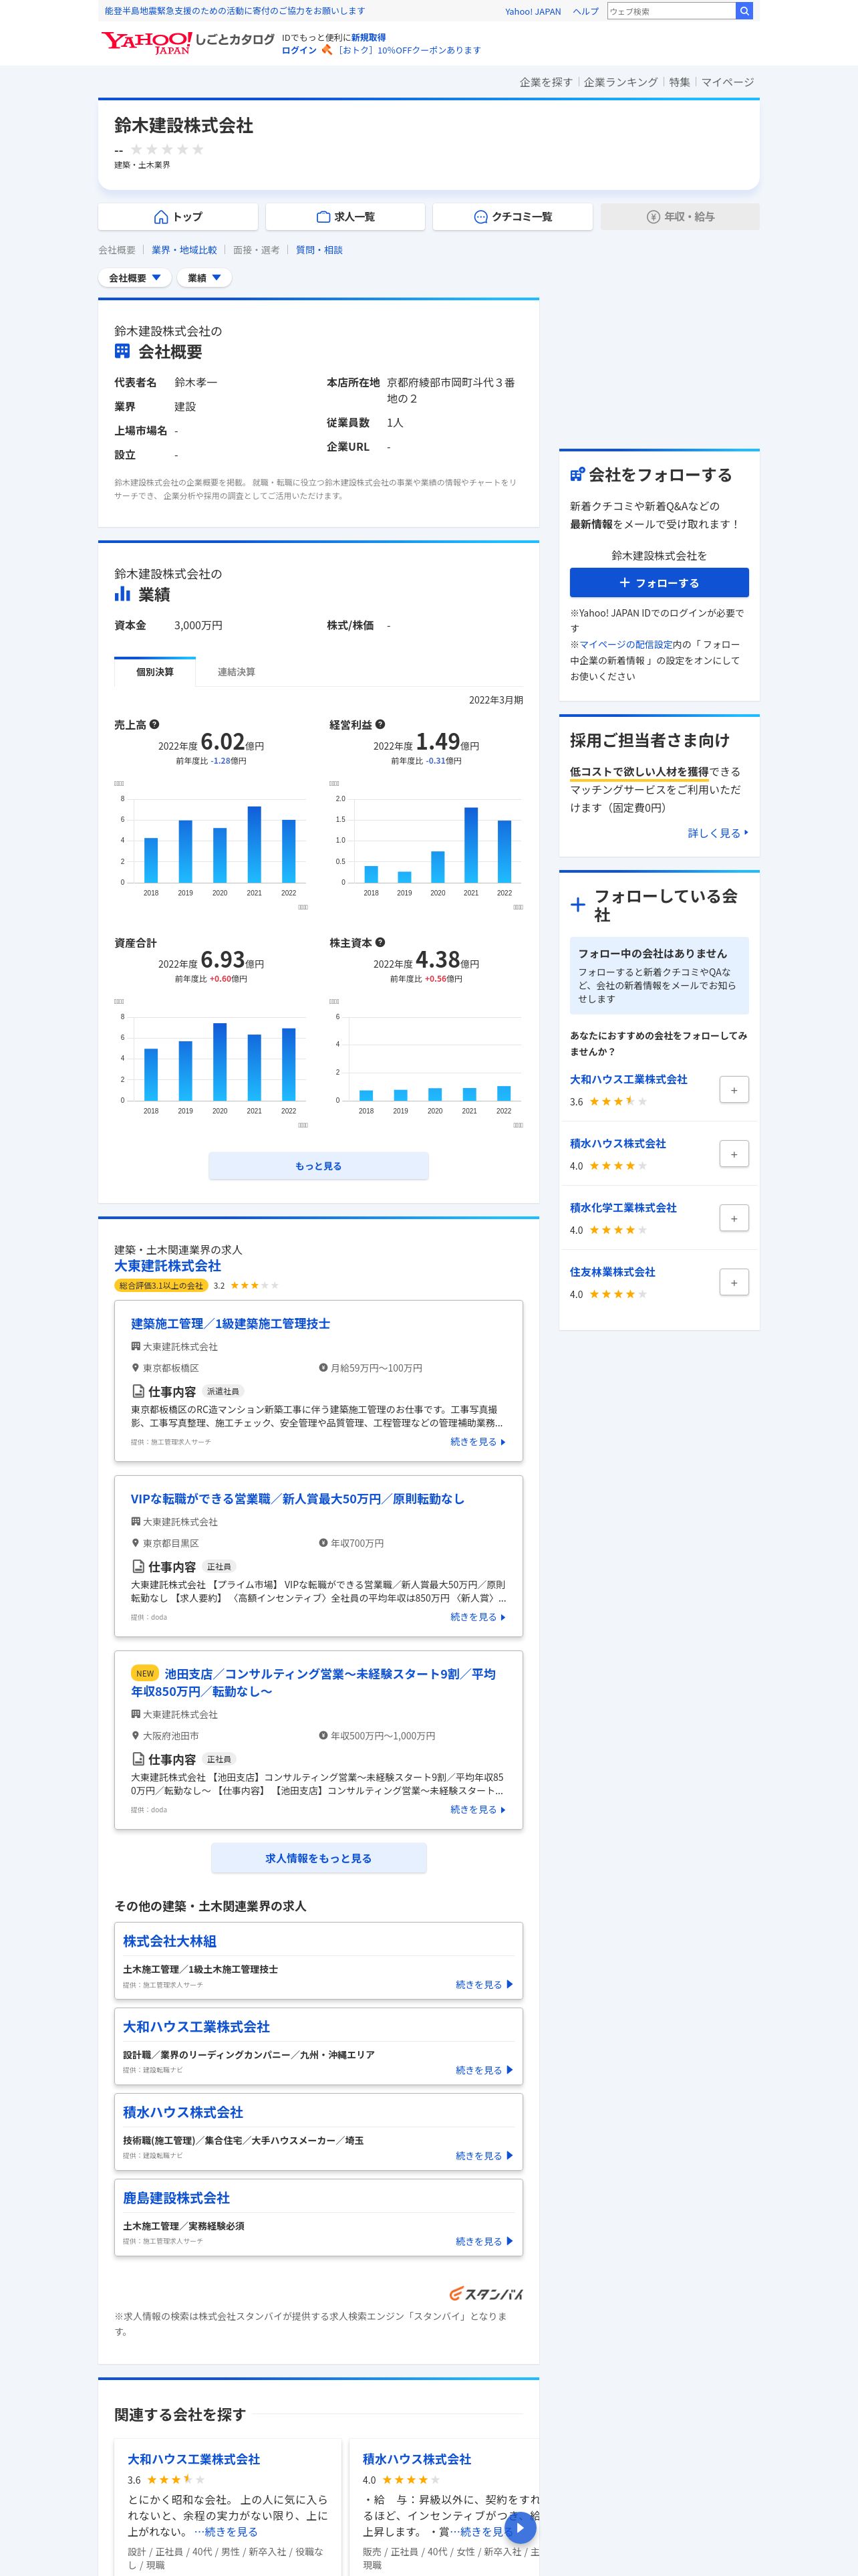Expand the 会社概要 dropdown pill
This screenshot has width=858, height=2576.
pos(135,278)
